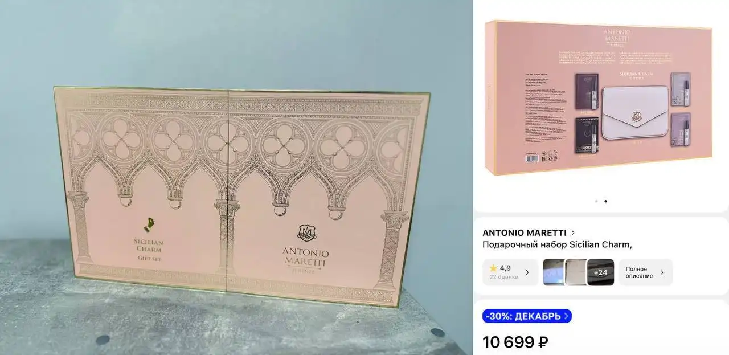Open the ANTONIO MARETTI brand link

pos(525,232)
